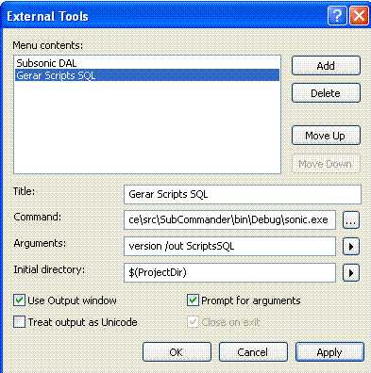The height and width of the screenshot is (373, 371).
Task: Click inside the Title text field
Action: (243, 194)
